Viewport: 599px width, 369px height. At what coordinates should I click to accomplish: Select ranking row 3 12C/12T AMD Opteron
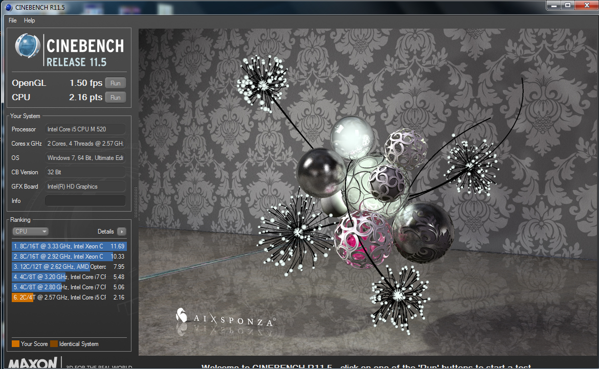[69, 267]
